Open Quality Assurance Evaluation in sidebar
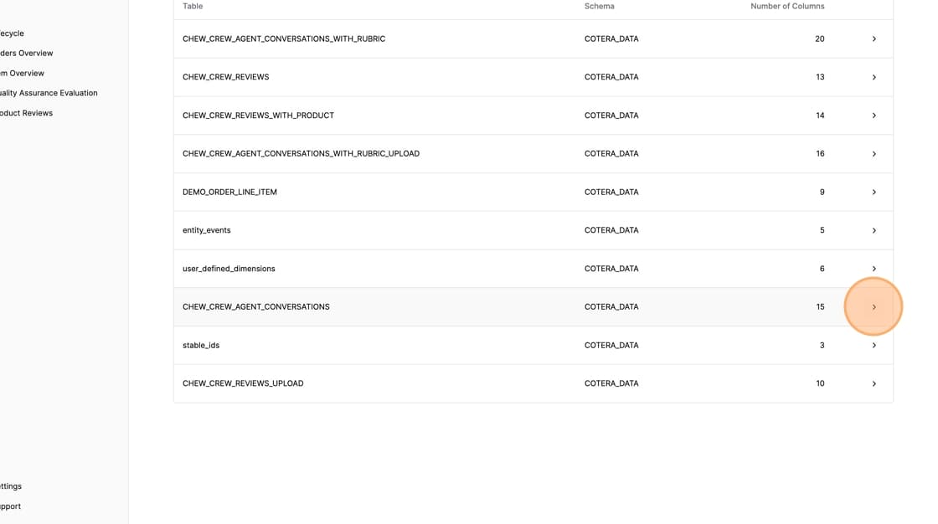The width and height of the screenshot is (938, 524). tap(49, 93)
